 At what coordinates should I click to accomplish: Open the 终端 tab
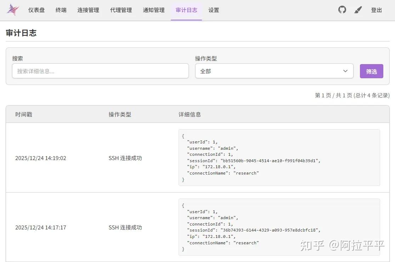tap(61, 10)
